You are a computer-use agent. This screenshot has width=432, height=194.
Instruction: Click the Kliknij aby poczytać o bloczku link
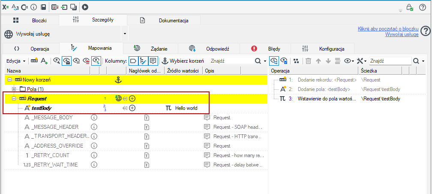coord(388,29)
